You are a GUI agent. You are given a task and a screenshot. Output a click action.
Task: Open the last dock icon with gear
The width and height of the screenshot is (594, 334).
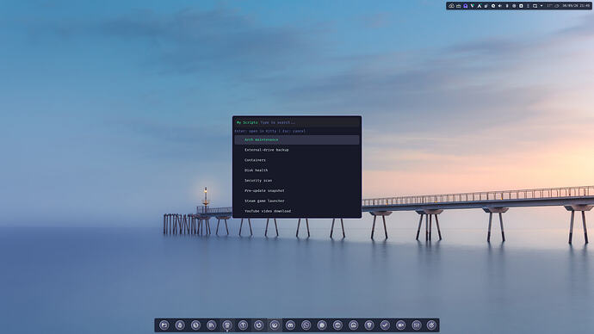(431, 325)
